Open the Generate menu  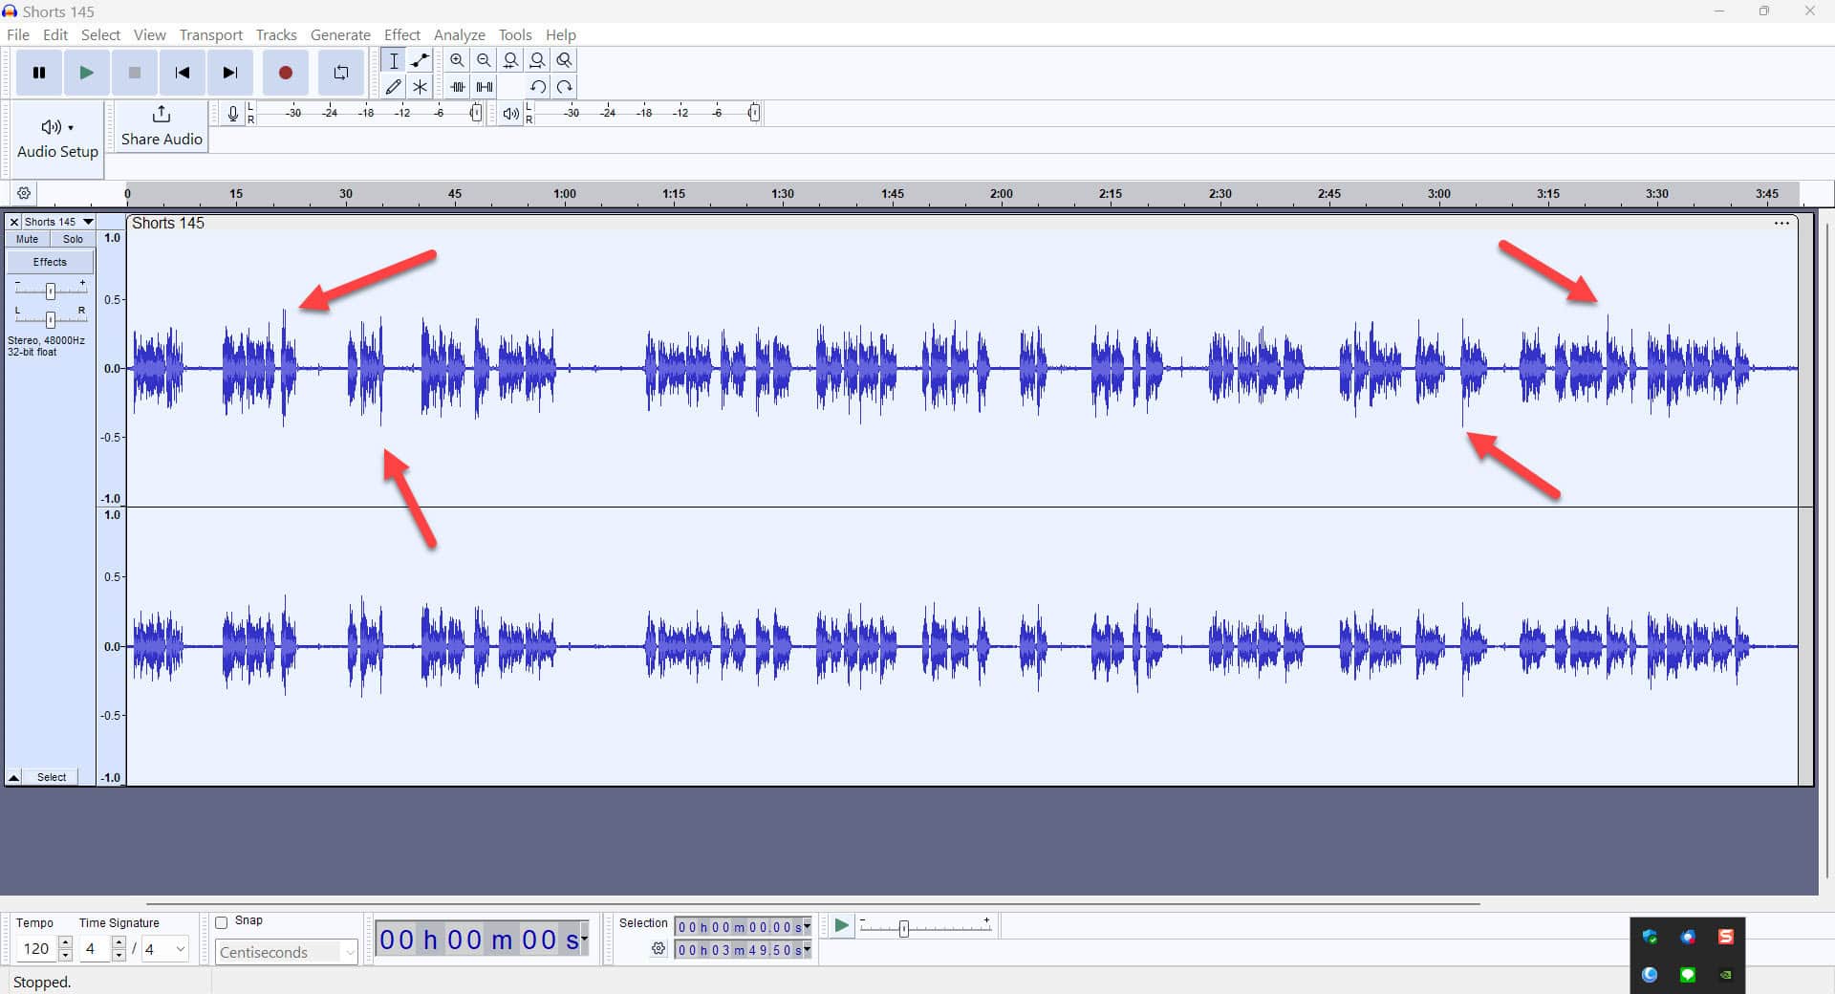coord(340,34)
